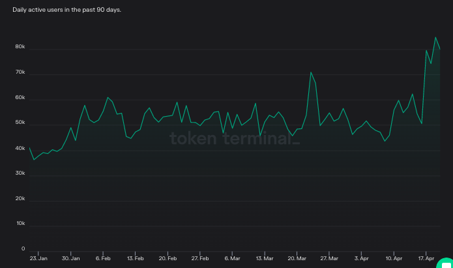Click the 80k y-axis label
This screenshot has width=453, height=268.
[20, 48]
